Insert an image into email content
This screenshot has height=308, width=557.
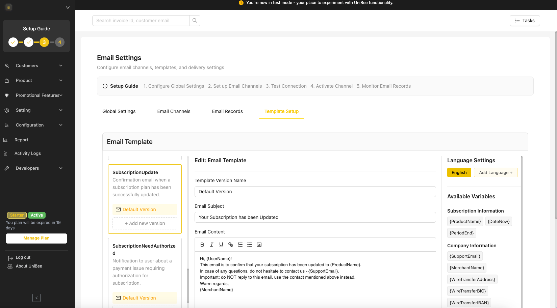[259, 245]
